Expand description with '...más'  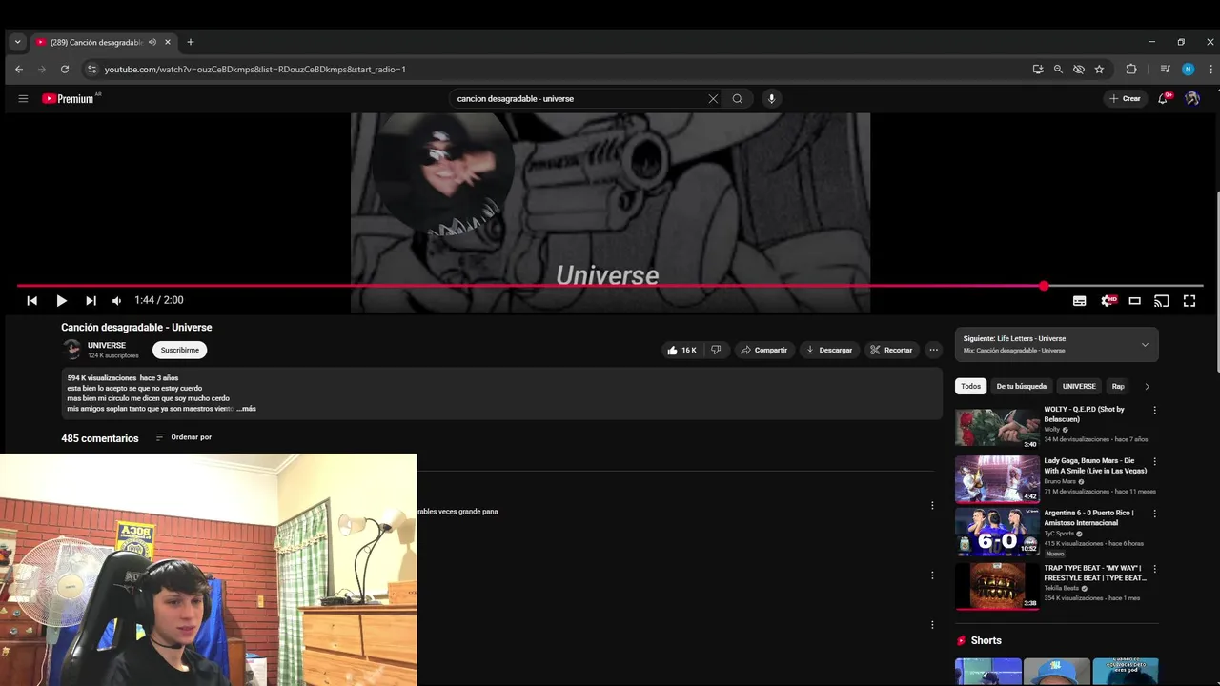tap(247, 409)
